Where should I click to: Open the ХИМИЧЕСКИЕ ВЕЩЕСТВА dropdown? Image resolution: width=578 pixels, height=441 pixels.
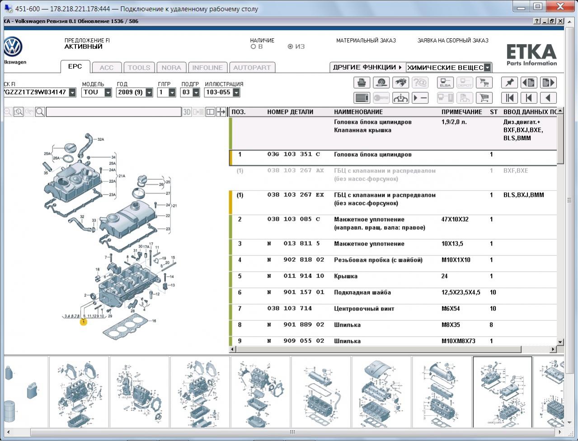click(487, 68)
